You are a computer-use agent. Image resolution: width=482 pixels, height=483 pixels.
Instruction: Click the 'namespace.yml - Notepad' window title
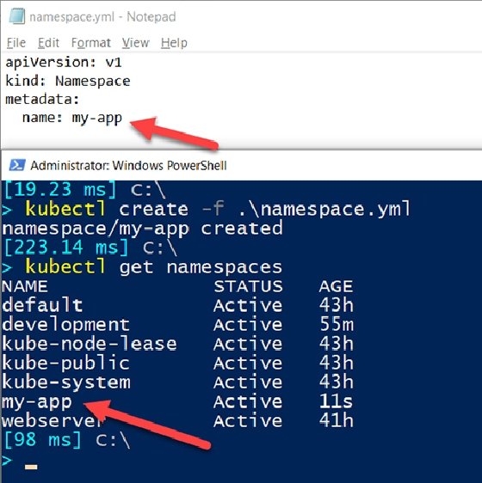102,16
